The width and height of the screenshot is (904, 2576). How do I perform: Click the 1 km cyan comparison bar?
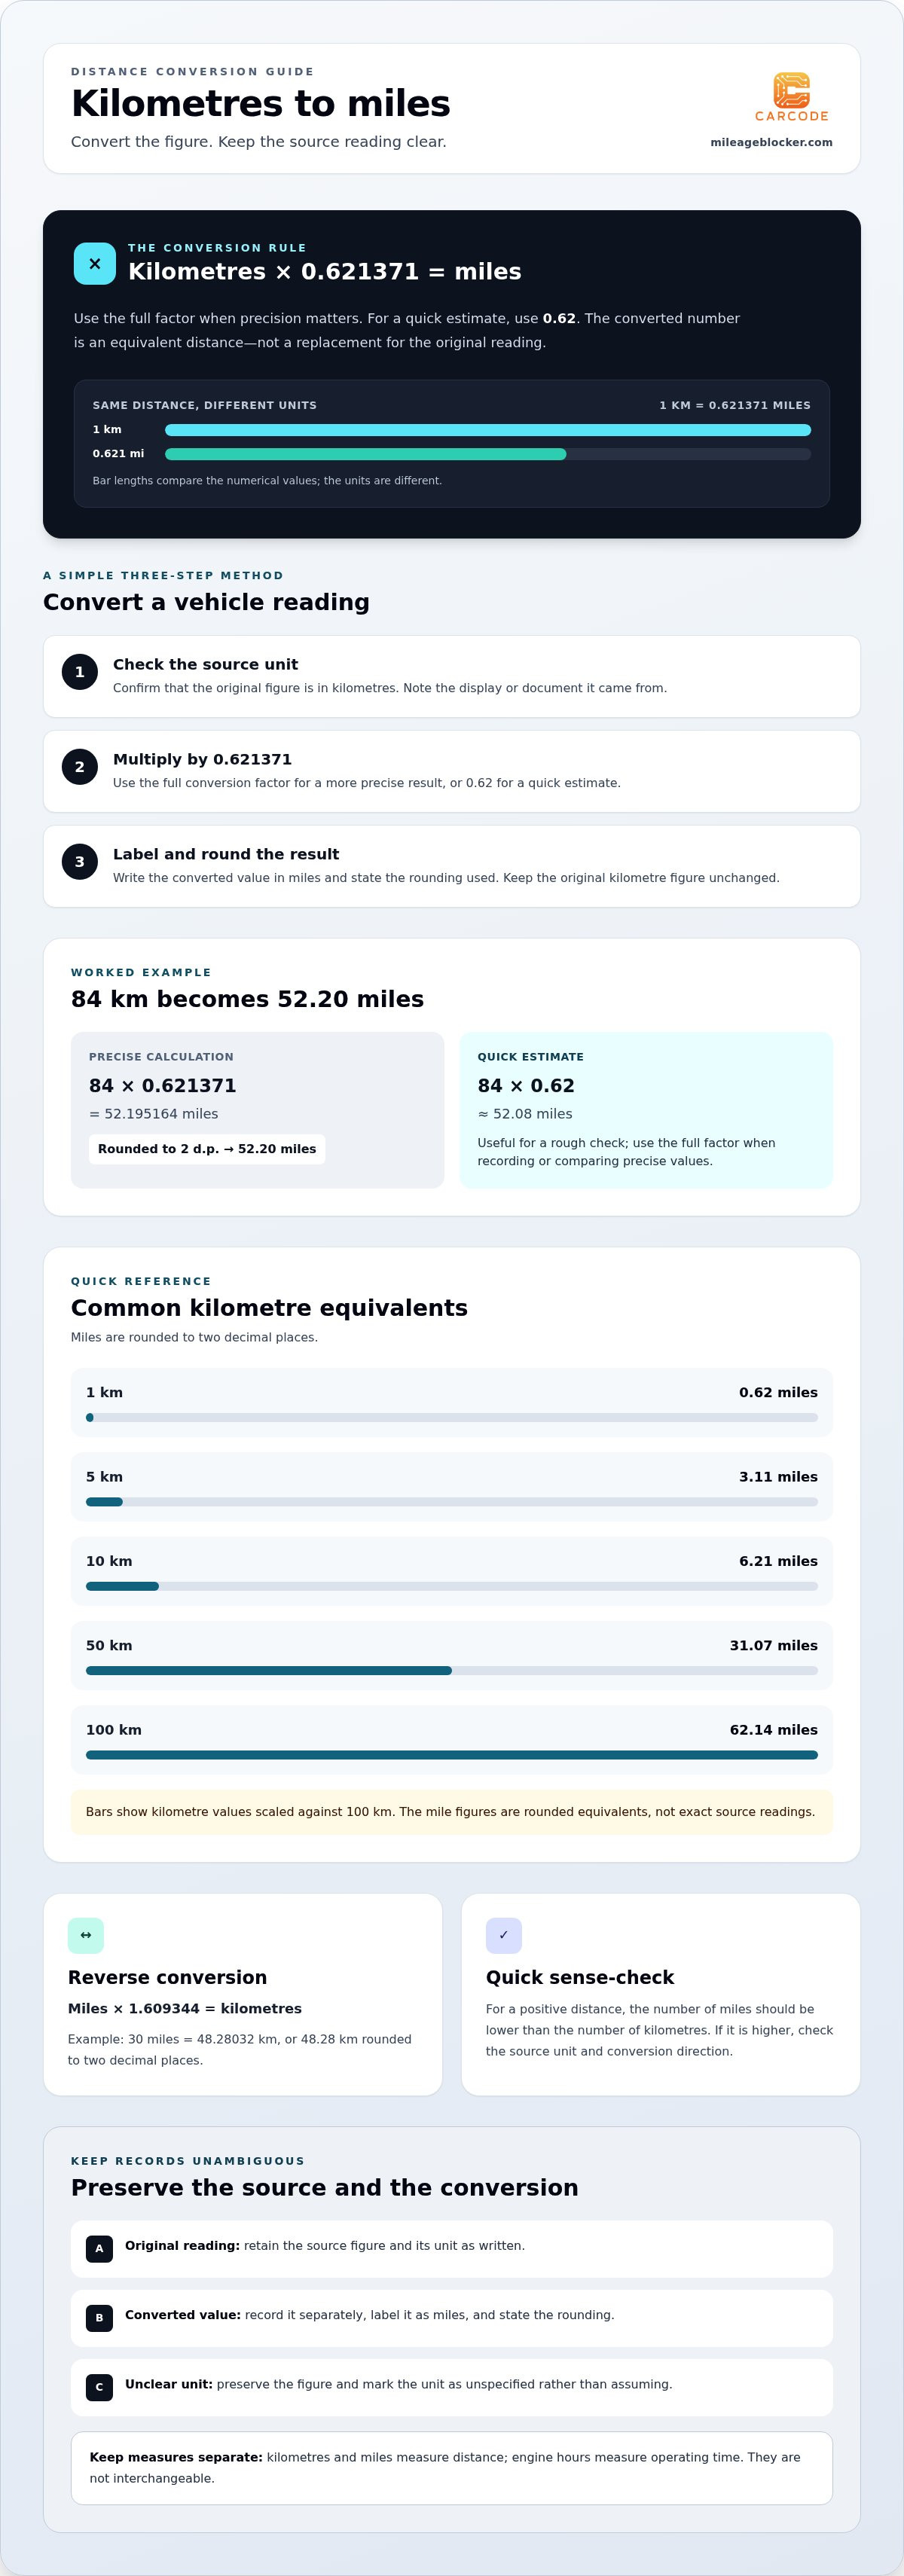488,430
